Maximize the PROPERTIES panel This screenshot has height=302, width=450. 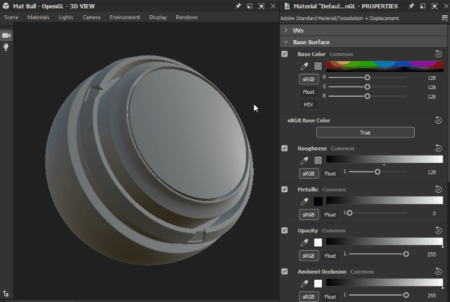(x=435, y=6)
